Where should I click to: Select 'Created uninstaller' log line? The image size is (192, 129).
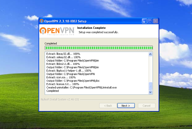click(x=82, y=88)
